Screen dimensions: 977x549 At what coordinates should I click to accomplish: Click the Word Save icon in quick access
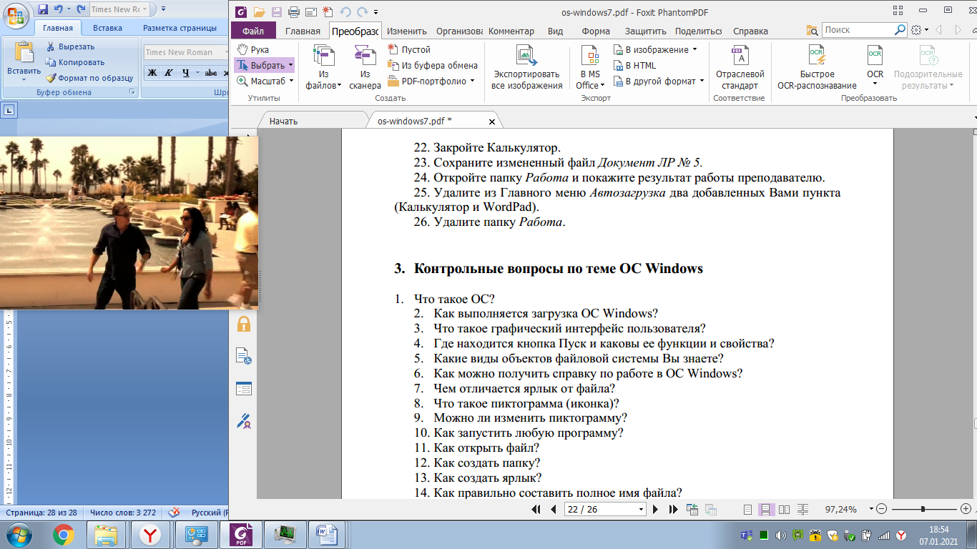point(43,9)
